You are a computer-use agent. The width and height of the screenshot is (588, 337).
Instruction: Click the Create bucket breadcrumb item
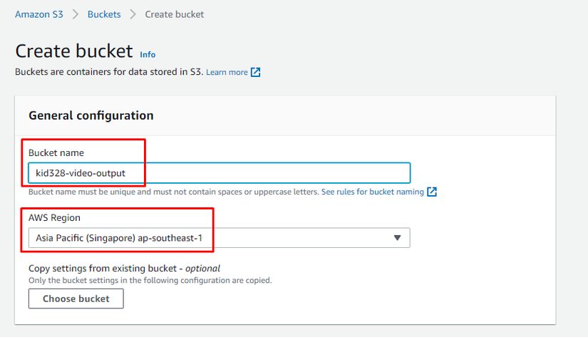175,14
